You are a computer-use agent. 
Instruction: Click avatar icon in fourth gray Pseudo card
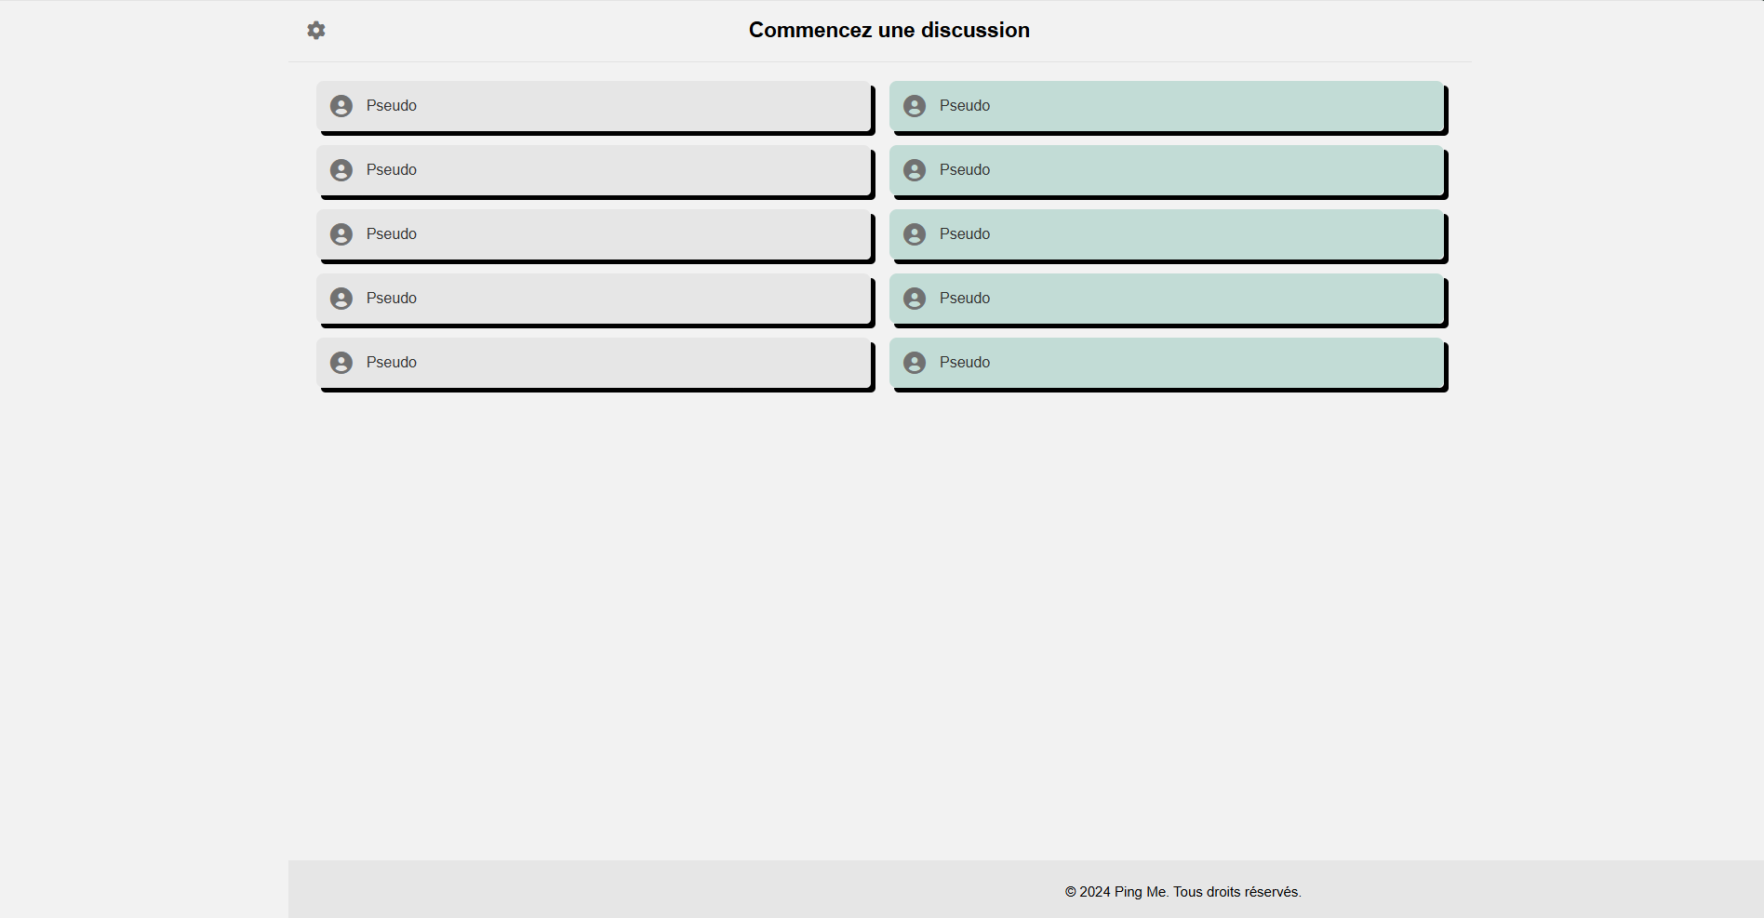[x=341, y=299]
